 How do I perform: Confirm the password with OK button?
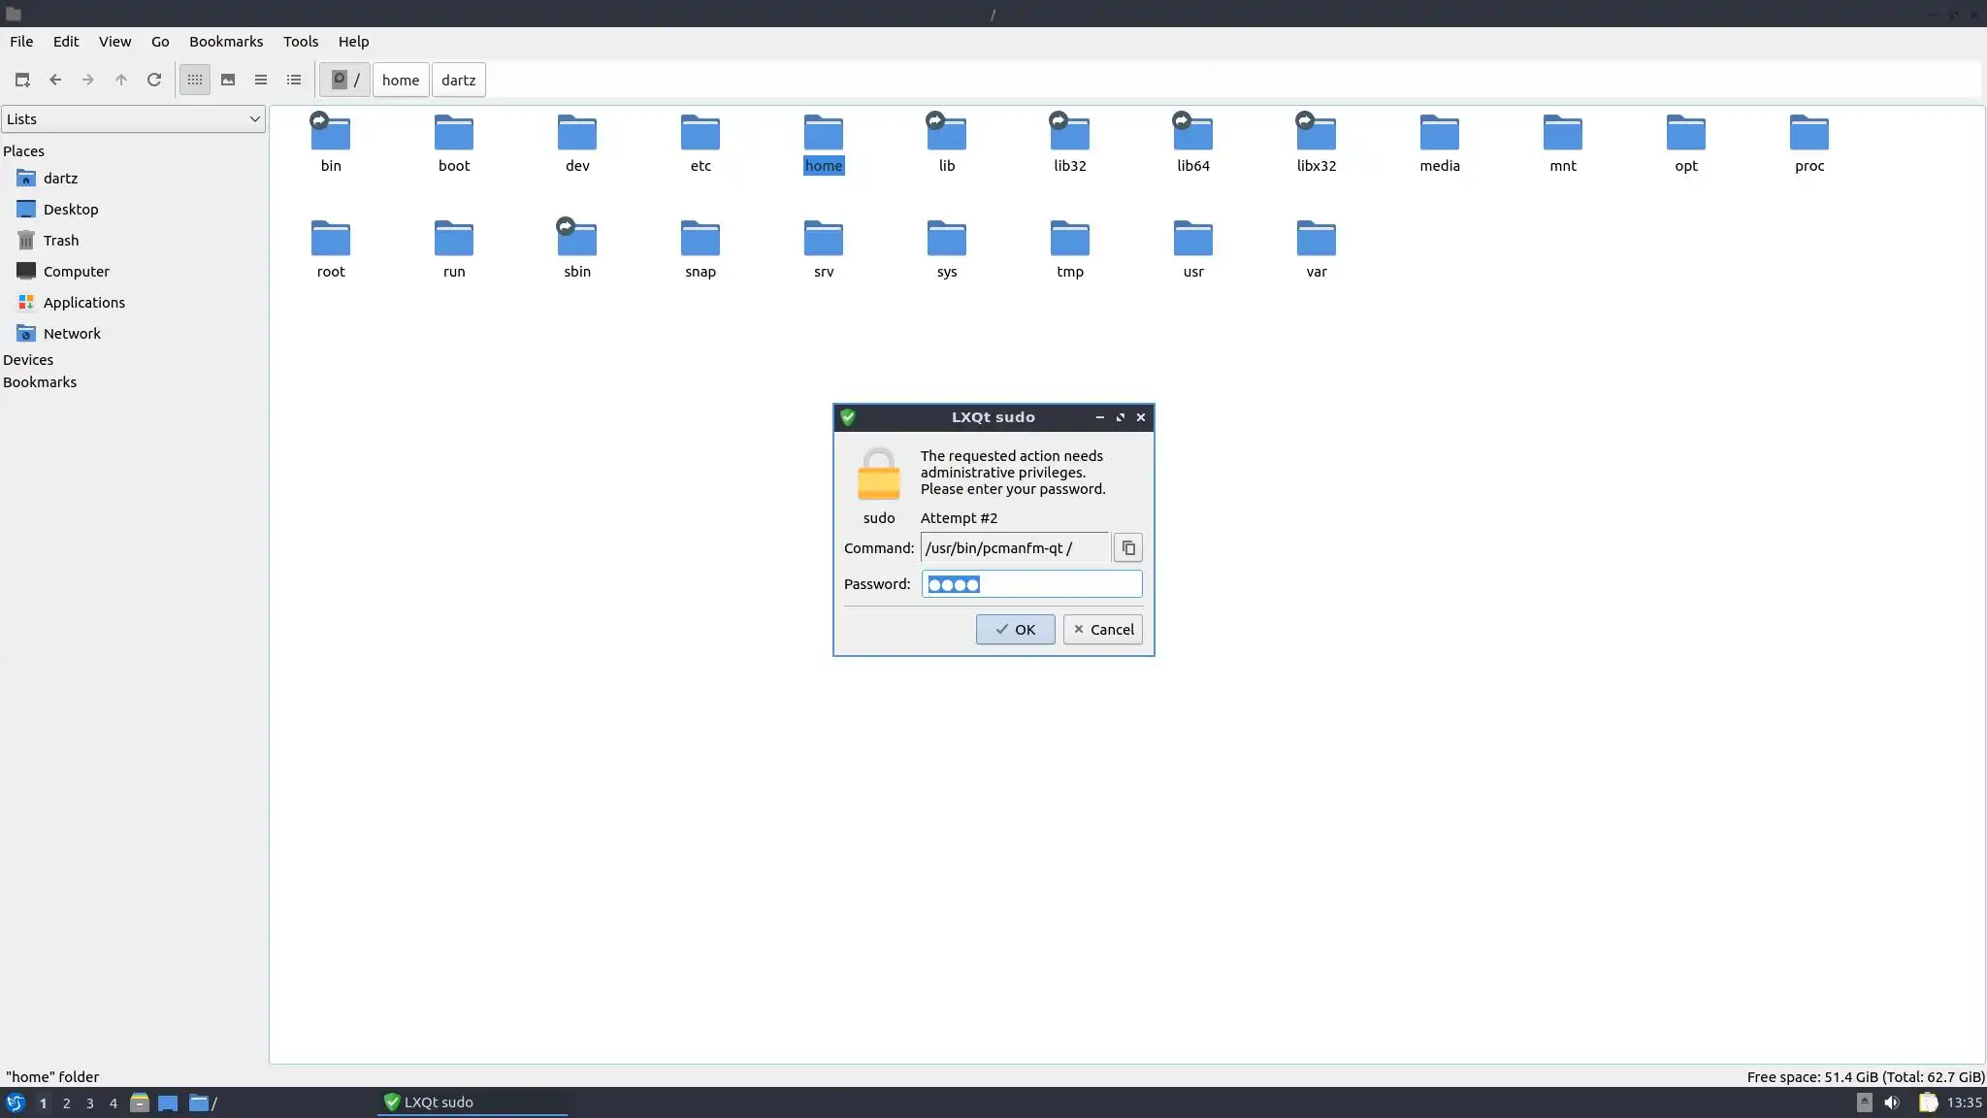(x=1015, y=630)
